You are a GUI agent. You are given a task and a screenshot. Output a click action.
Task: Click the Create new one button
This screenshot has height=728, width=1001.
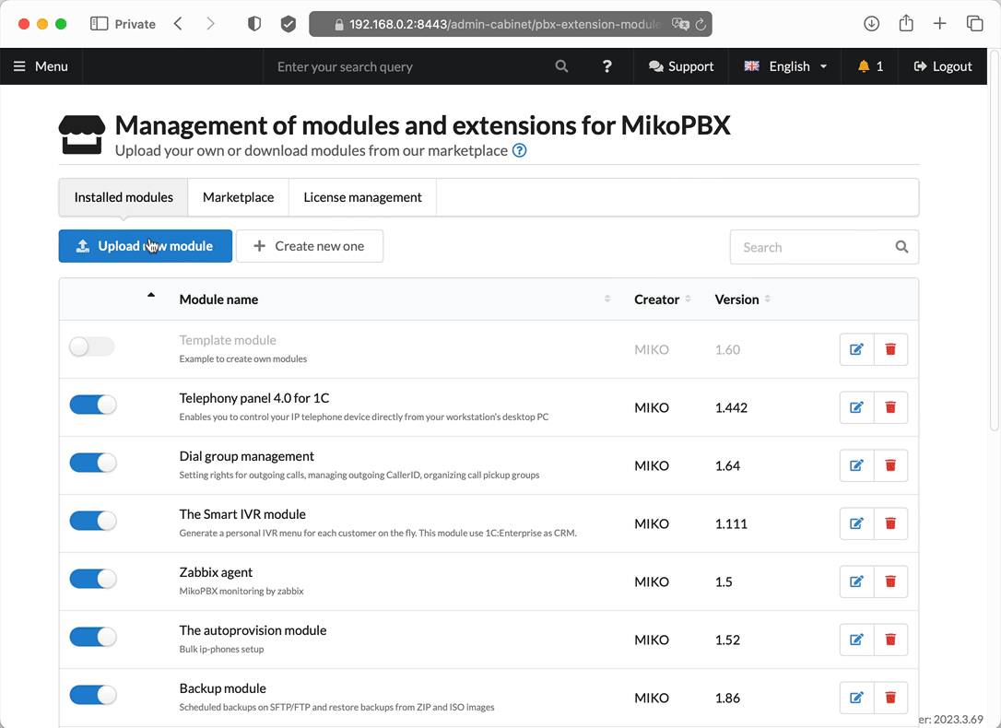pos(310,246)
